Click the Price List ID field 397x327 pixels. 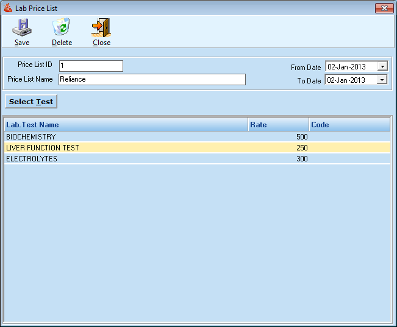click(x=91, y=66)
